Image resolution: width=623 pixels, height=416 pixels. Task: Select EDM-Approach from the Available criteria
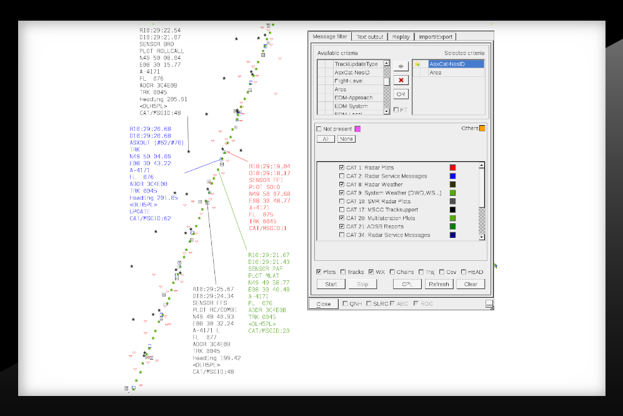tap(353, 98)
